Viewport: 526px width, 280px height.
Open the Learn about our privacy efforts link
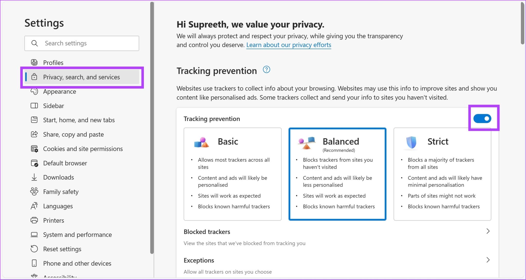pyautogui.click(x=288, y=45)
